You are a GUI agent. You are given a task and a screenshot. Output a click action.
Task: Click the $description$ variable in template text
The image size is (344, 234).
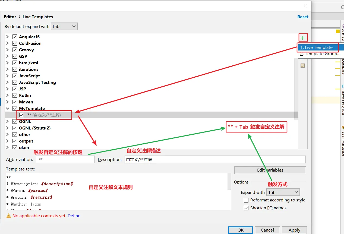tap(57, 184)
